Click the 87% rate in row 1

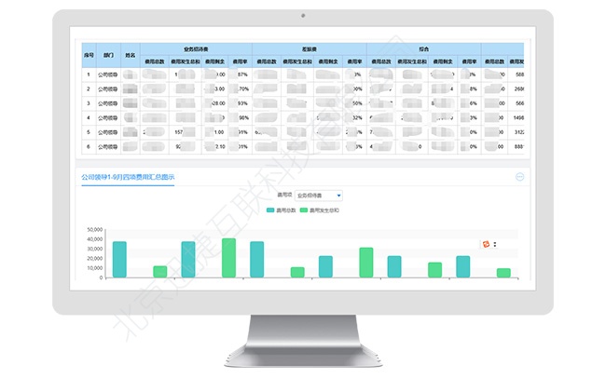pyautogui.click(x=242, y=74)
